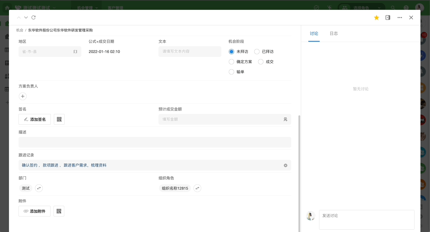Select the 未拜访 stage radio

coord(231,52)
